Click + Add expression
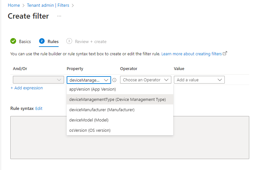Image resolution: width=275 pixels, height=170 pixels. [x=27, y=88]
